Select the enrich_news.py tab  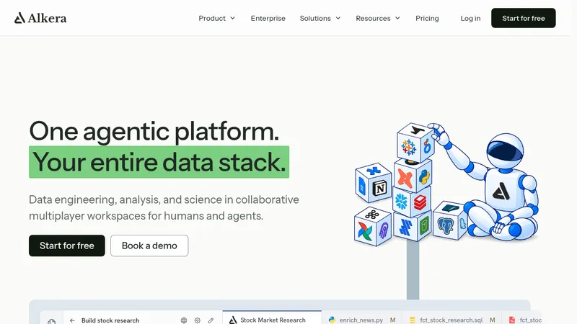361,318
